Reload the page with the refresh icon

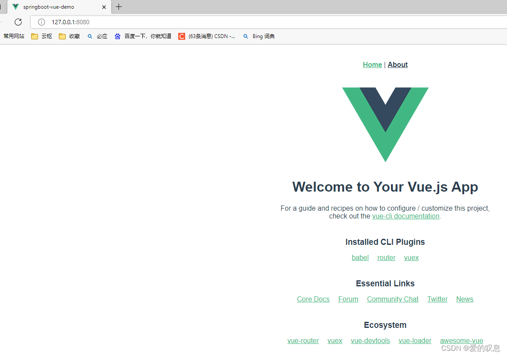pyautogui.click(x=18, y=22)
